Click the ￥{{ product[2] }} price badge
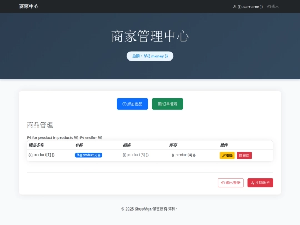 (x=88, y=155)
